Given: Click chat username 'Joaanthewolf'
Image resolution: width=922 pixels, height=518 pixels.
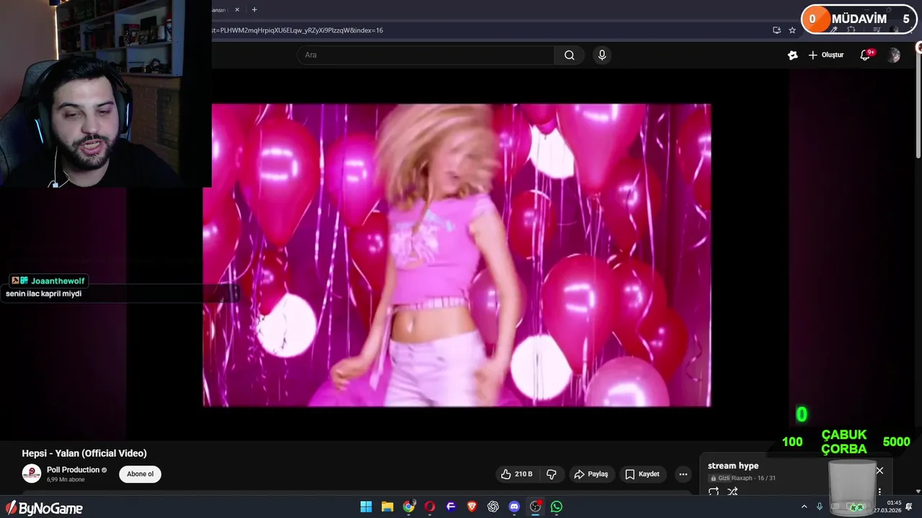Looking at the screenshot, I should [x=58, y=281].
